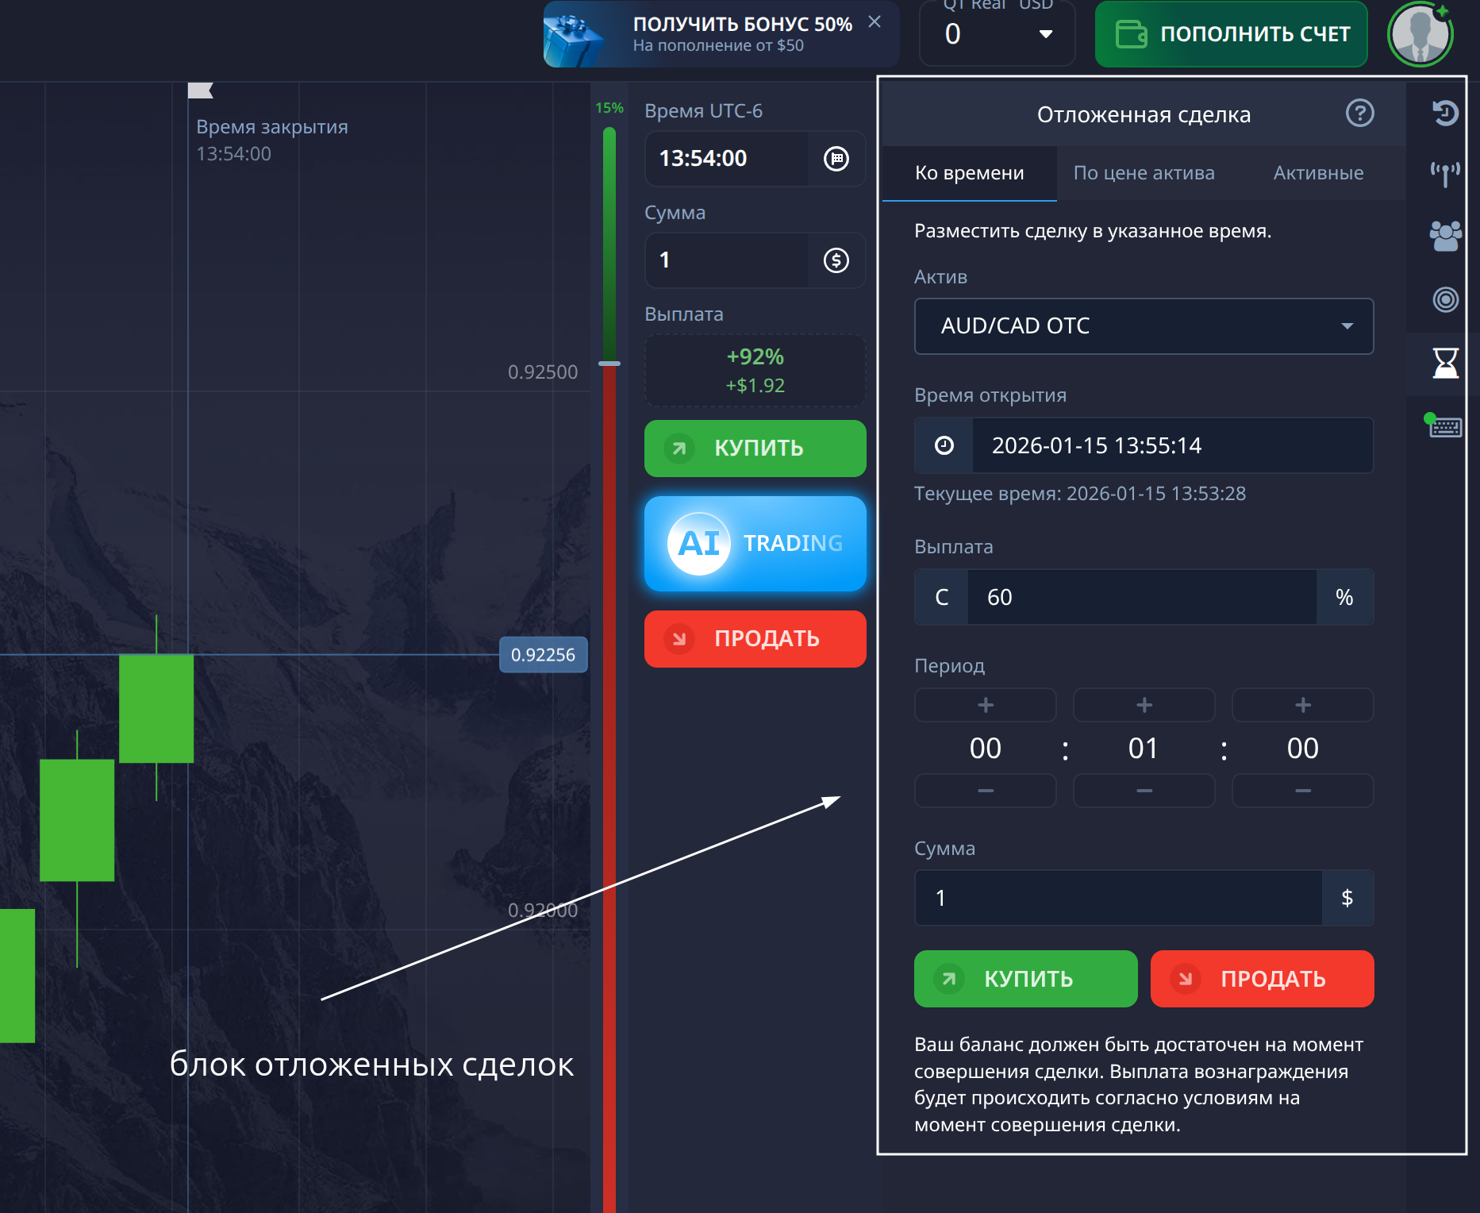
Task: Open hotkeys keyboard icon in sidebar
Action: coord(1444,427)
